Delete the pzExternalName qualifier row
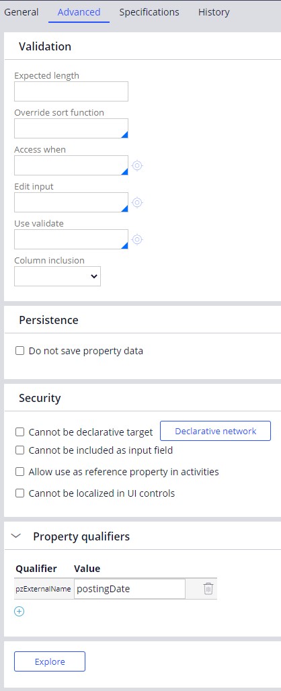Viewport: 281px width, 691px height. click(x=208, y=589)
